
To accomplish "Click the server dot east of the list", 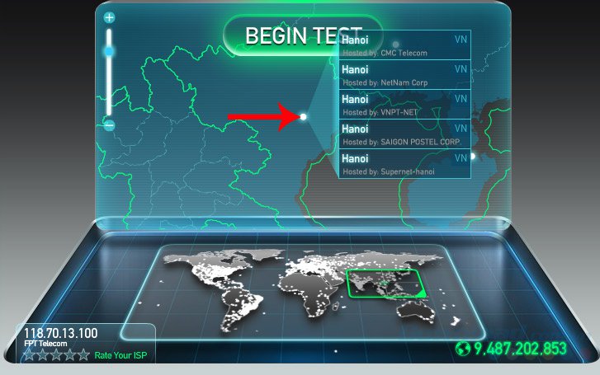I will point(473,156).
